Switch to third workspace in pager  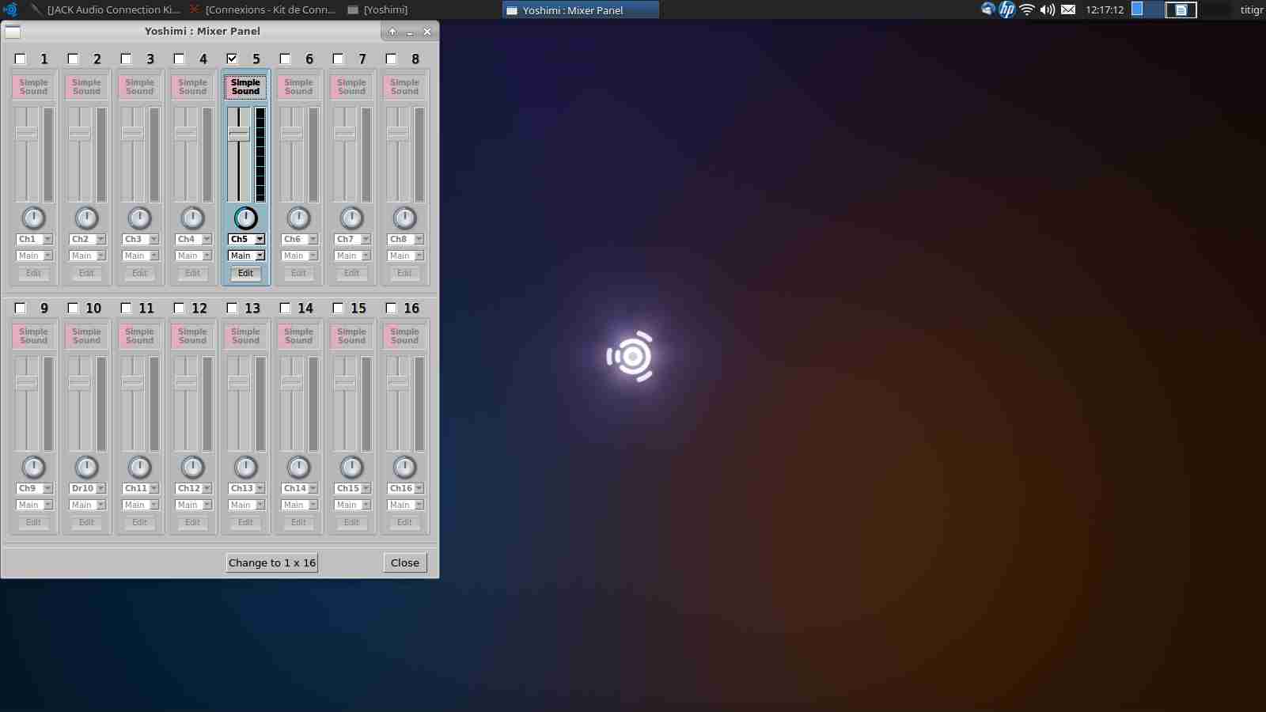[1215, 9]
